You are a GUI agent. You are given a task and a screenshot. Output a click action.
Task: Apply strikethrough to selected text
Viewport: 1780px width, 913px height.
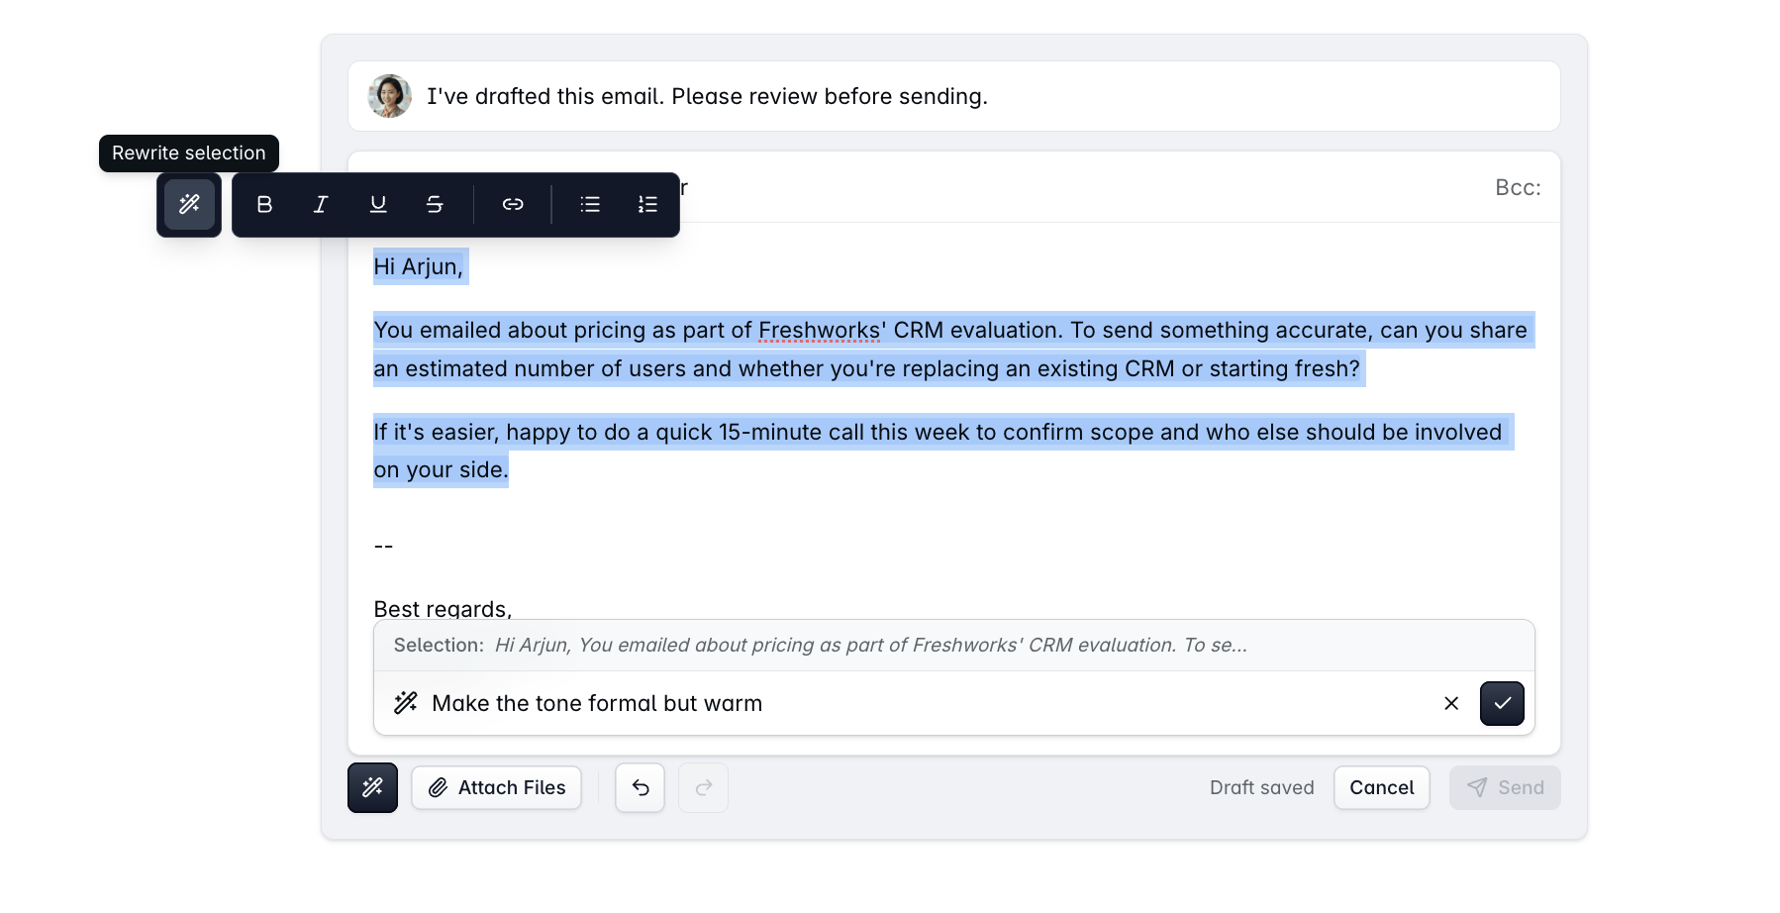(435, 205)
